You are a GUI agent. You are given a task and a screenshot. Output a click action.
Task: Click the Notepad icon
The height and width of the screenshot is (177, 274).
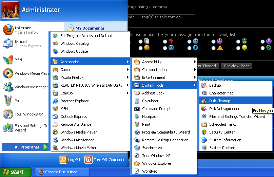pos(137,117)
